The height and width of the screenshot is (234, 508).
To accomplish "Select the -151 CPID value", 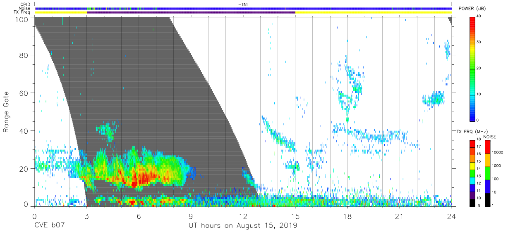I will pos(243,5).
